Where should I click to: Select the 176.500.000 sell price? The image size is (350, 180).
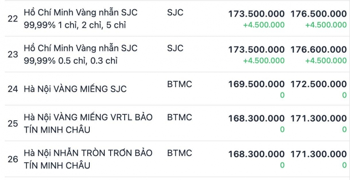318,14
